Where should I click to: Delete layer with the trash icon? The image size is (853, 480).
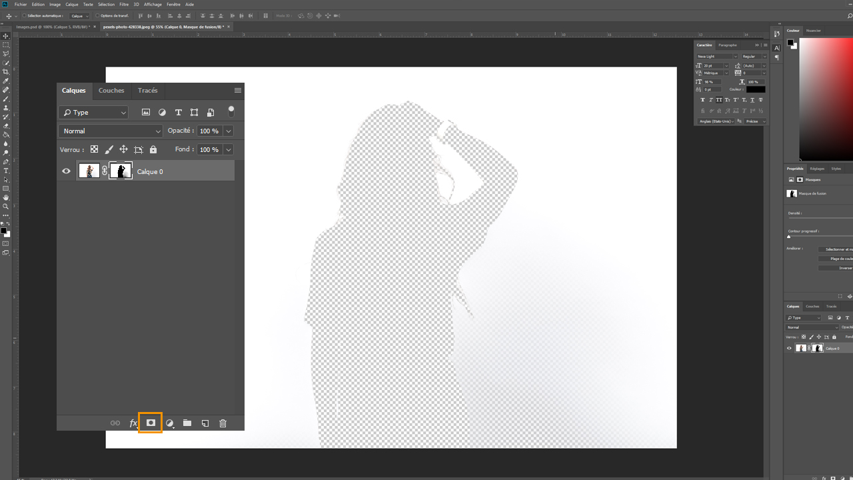coord(223,423)
